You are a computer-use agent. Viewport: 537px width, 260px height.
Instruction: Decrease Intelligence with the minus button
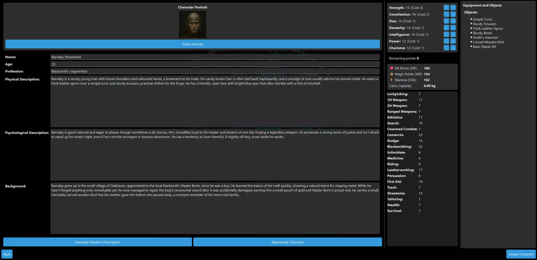coord(446,34)
